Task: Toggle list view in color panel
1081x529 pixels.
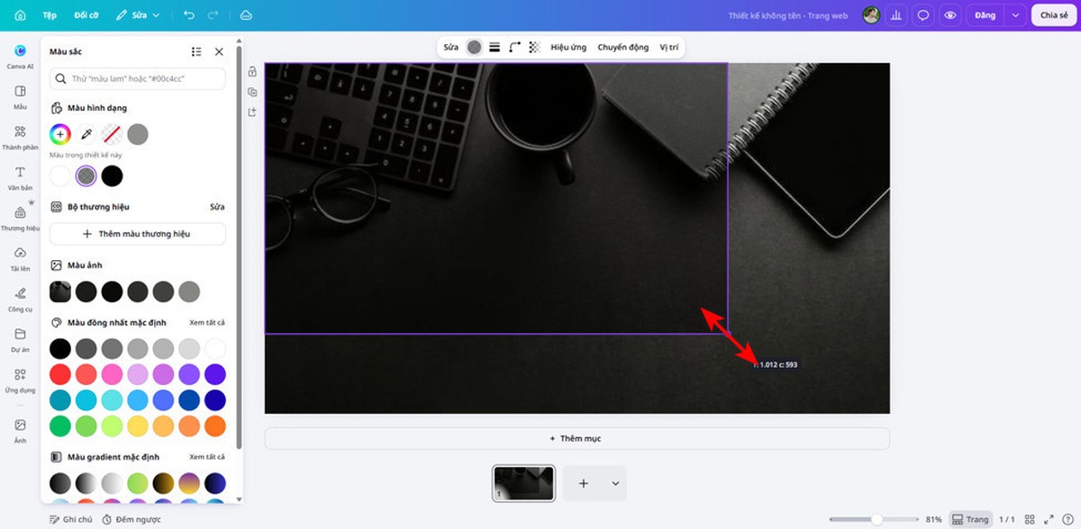Action: click(196, 52)
